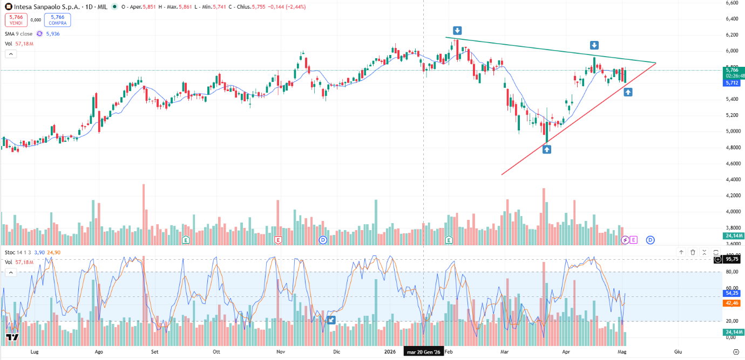Click the Stoc %K value 3,90
Viewport: 745px width, 360px height.
click(x=39, y=252)
